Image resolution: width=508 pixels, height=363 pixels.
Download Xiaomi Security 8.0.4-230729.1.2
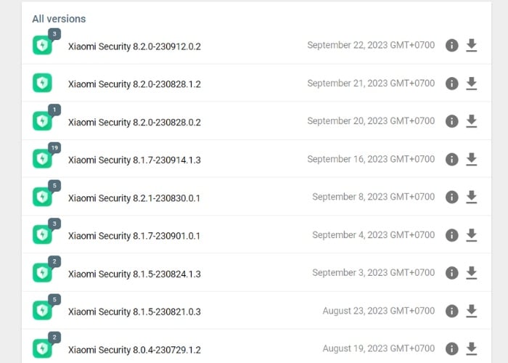(472, 348)
